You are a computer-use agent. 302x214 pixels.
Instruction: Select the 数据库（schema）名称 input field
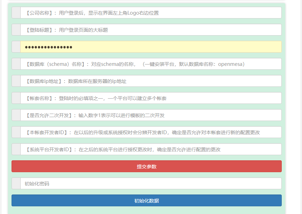pyautogui.click(x=150, y=64)
